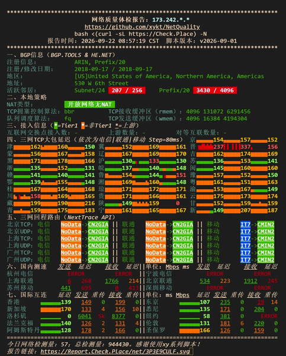Click 洛杉矶 receive speed 8377
Image resolution: width=286 pixels, height=356 pixels.
118,316
